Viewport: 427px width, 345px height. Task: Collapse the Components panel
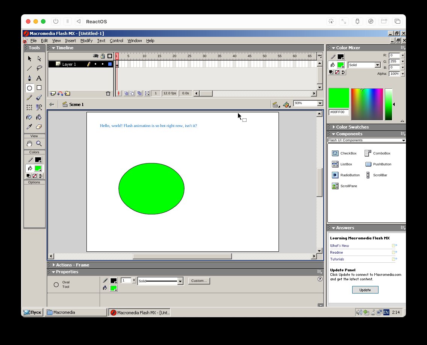click(333, 134)
